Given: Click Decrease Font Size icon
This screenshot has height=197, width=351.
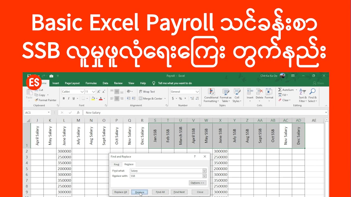Looking at the screenshot, I should pyautogui.click(x=104, y=92).
